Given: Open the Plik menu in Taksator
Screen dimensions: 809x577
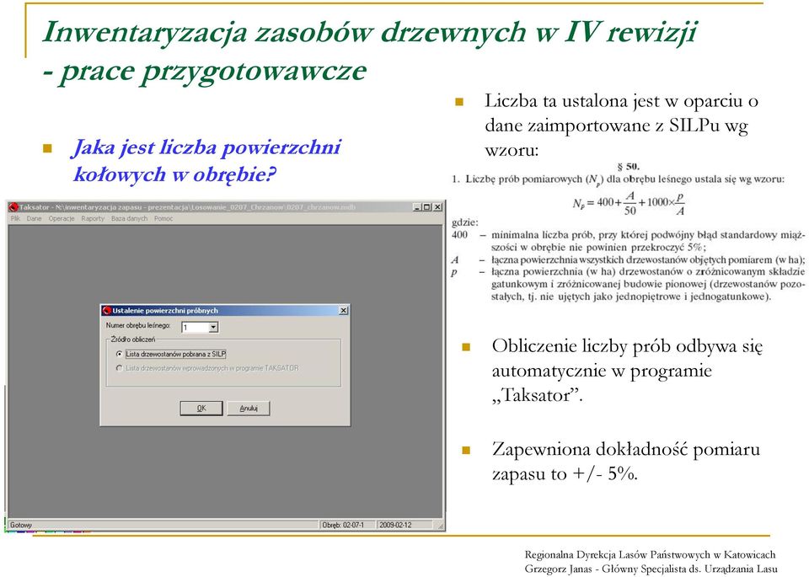Looking at the screenshot, I should click(x=15, y=219).
